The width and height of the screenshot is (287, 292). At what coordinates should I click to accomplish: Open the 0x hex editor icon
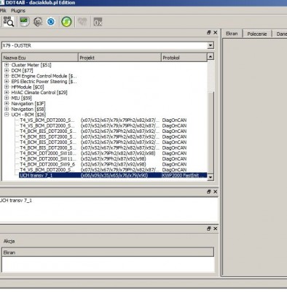click(98, 22)
